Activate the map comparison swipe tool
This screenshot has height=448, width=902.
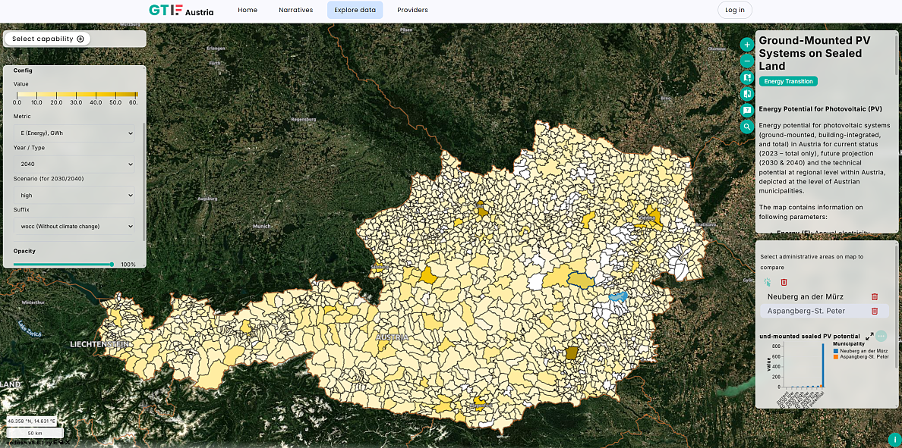[x=747, y=94]
